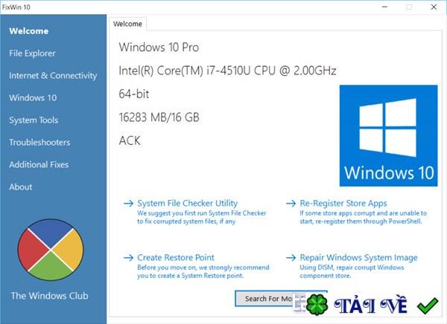The height and width of the screenshot is (324, 447).
Task: Minimize the FixWin 10 window
Action: point(384,7)
